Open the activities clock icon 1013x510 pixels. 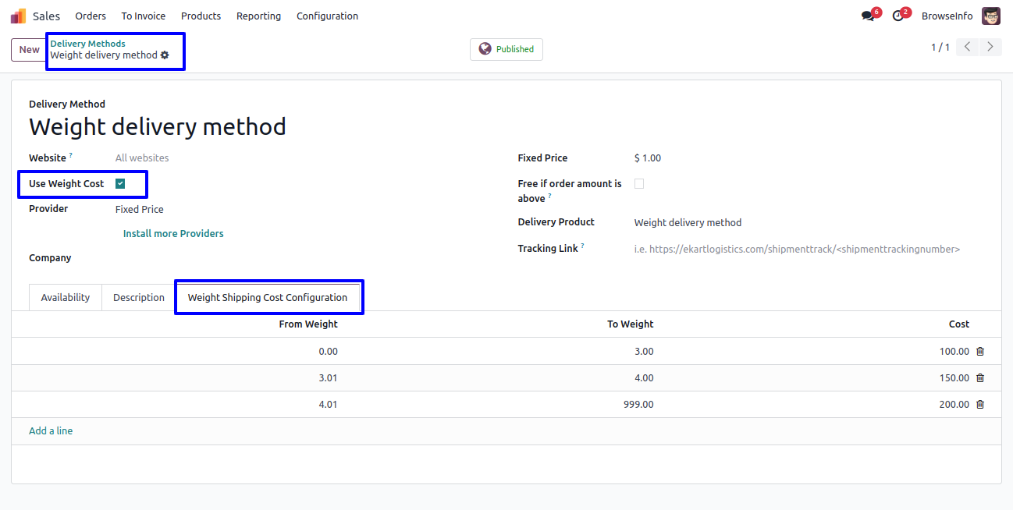click(x=897, y=16)
